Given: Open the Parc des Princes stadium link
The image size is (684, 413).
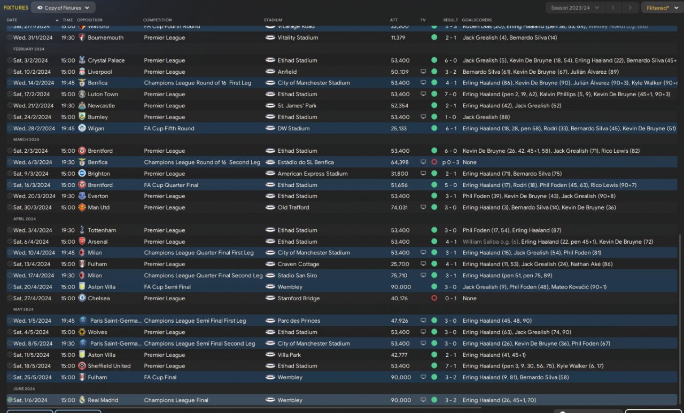Looking at the screenshot, I should point(299,321).
